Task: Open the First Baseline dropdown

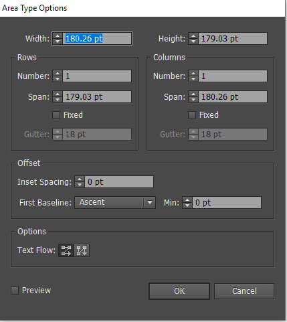Action: [x=115, y=202]
